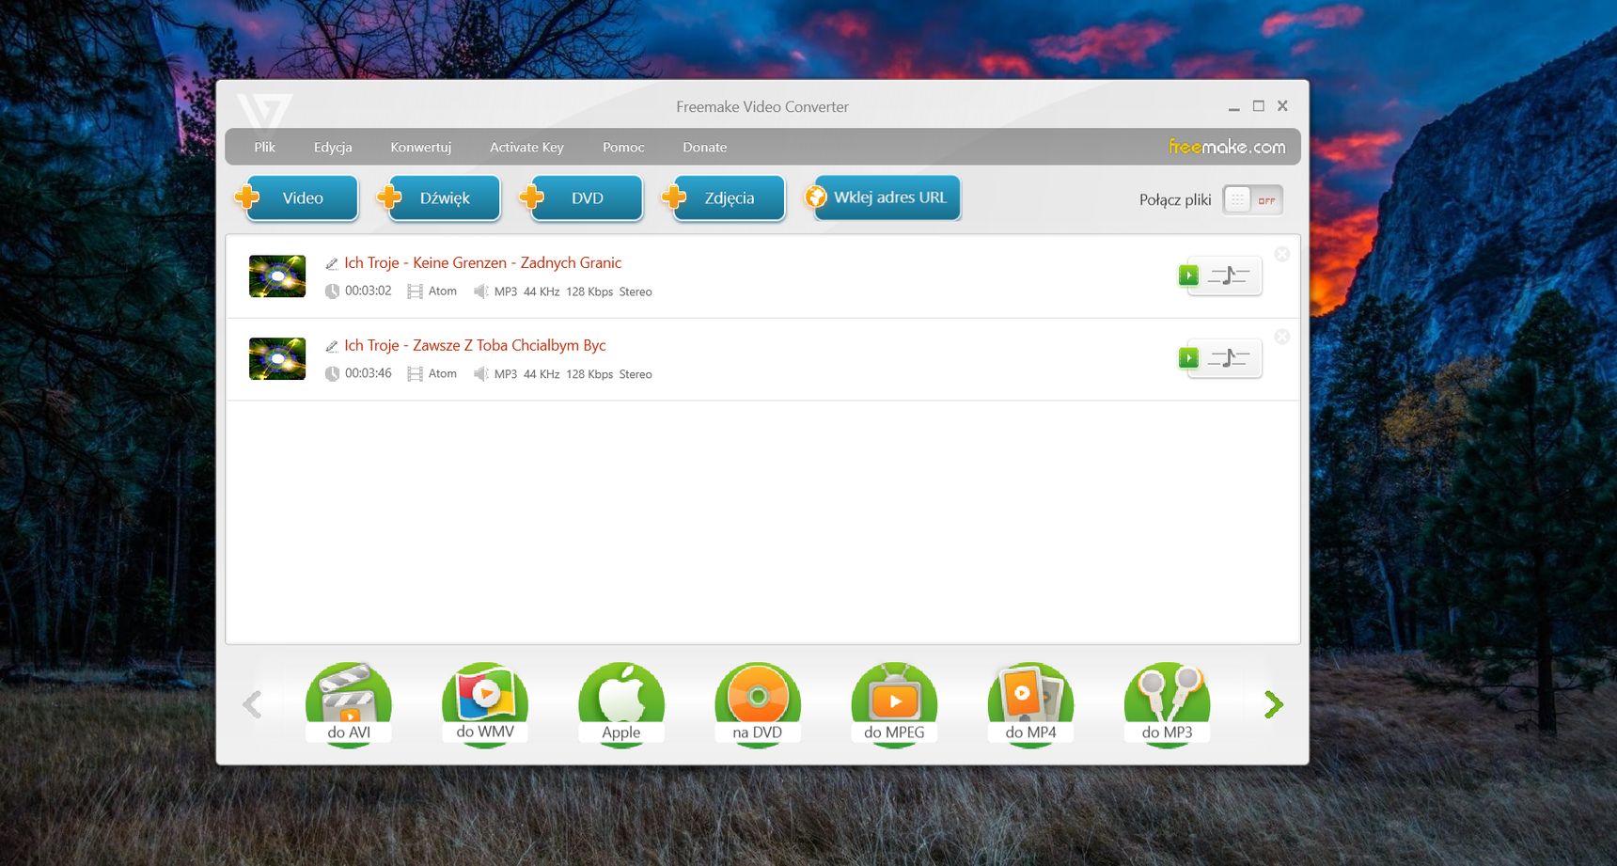Open the Pomoc menu
The image size is (1617, 866).
click(x=623, y=147)
